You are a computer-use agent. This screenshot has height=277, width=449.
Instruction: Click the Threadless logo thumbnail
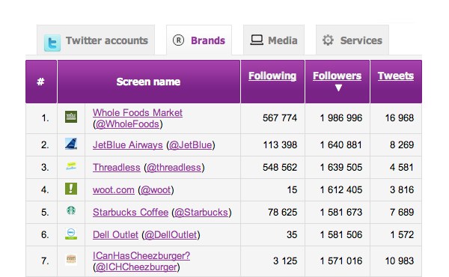(71, 166)
